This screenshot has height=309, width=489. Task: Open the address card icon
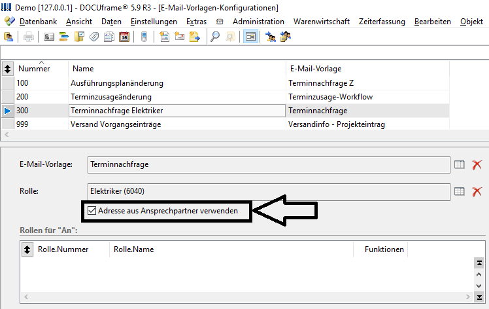[48, 37]
